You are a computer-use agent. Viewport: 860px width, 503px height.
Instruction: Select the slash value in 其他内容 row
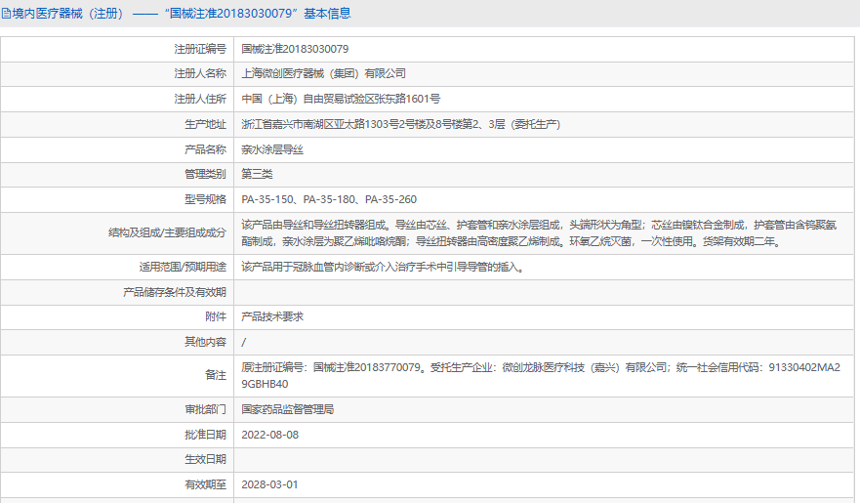tap(243, 342)
